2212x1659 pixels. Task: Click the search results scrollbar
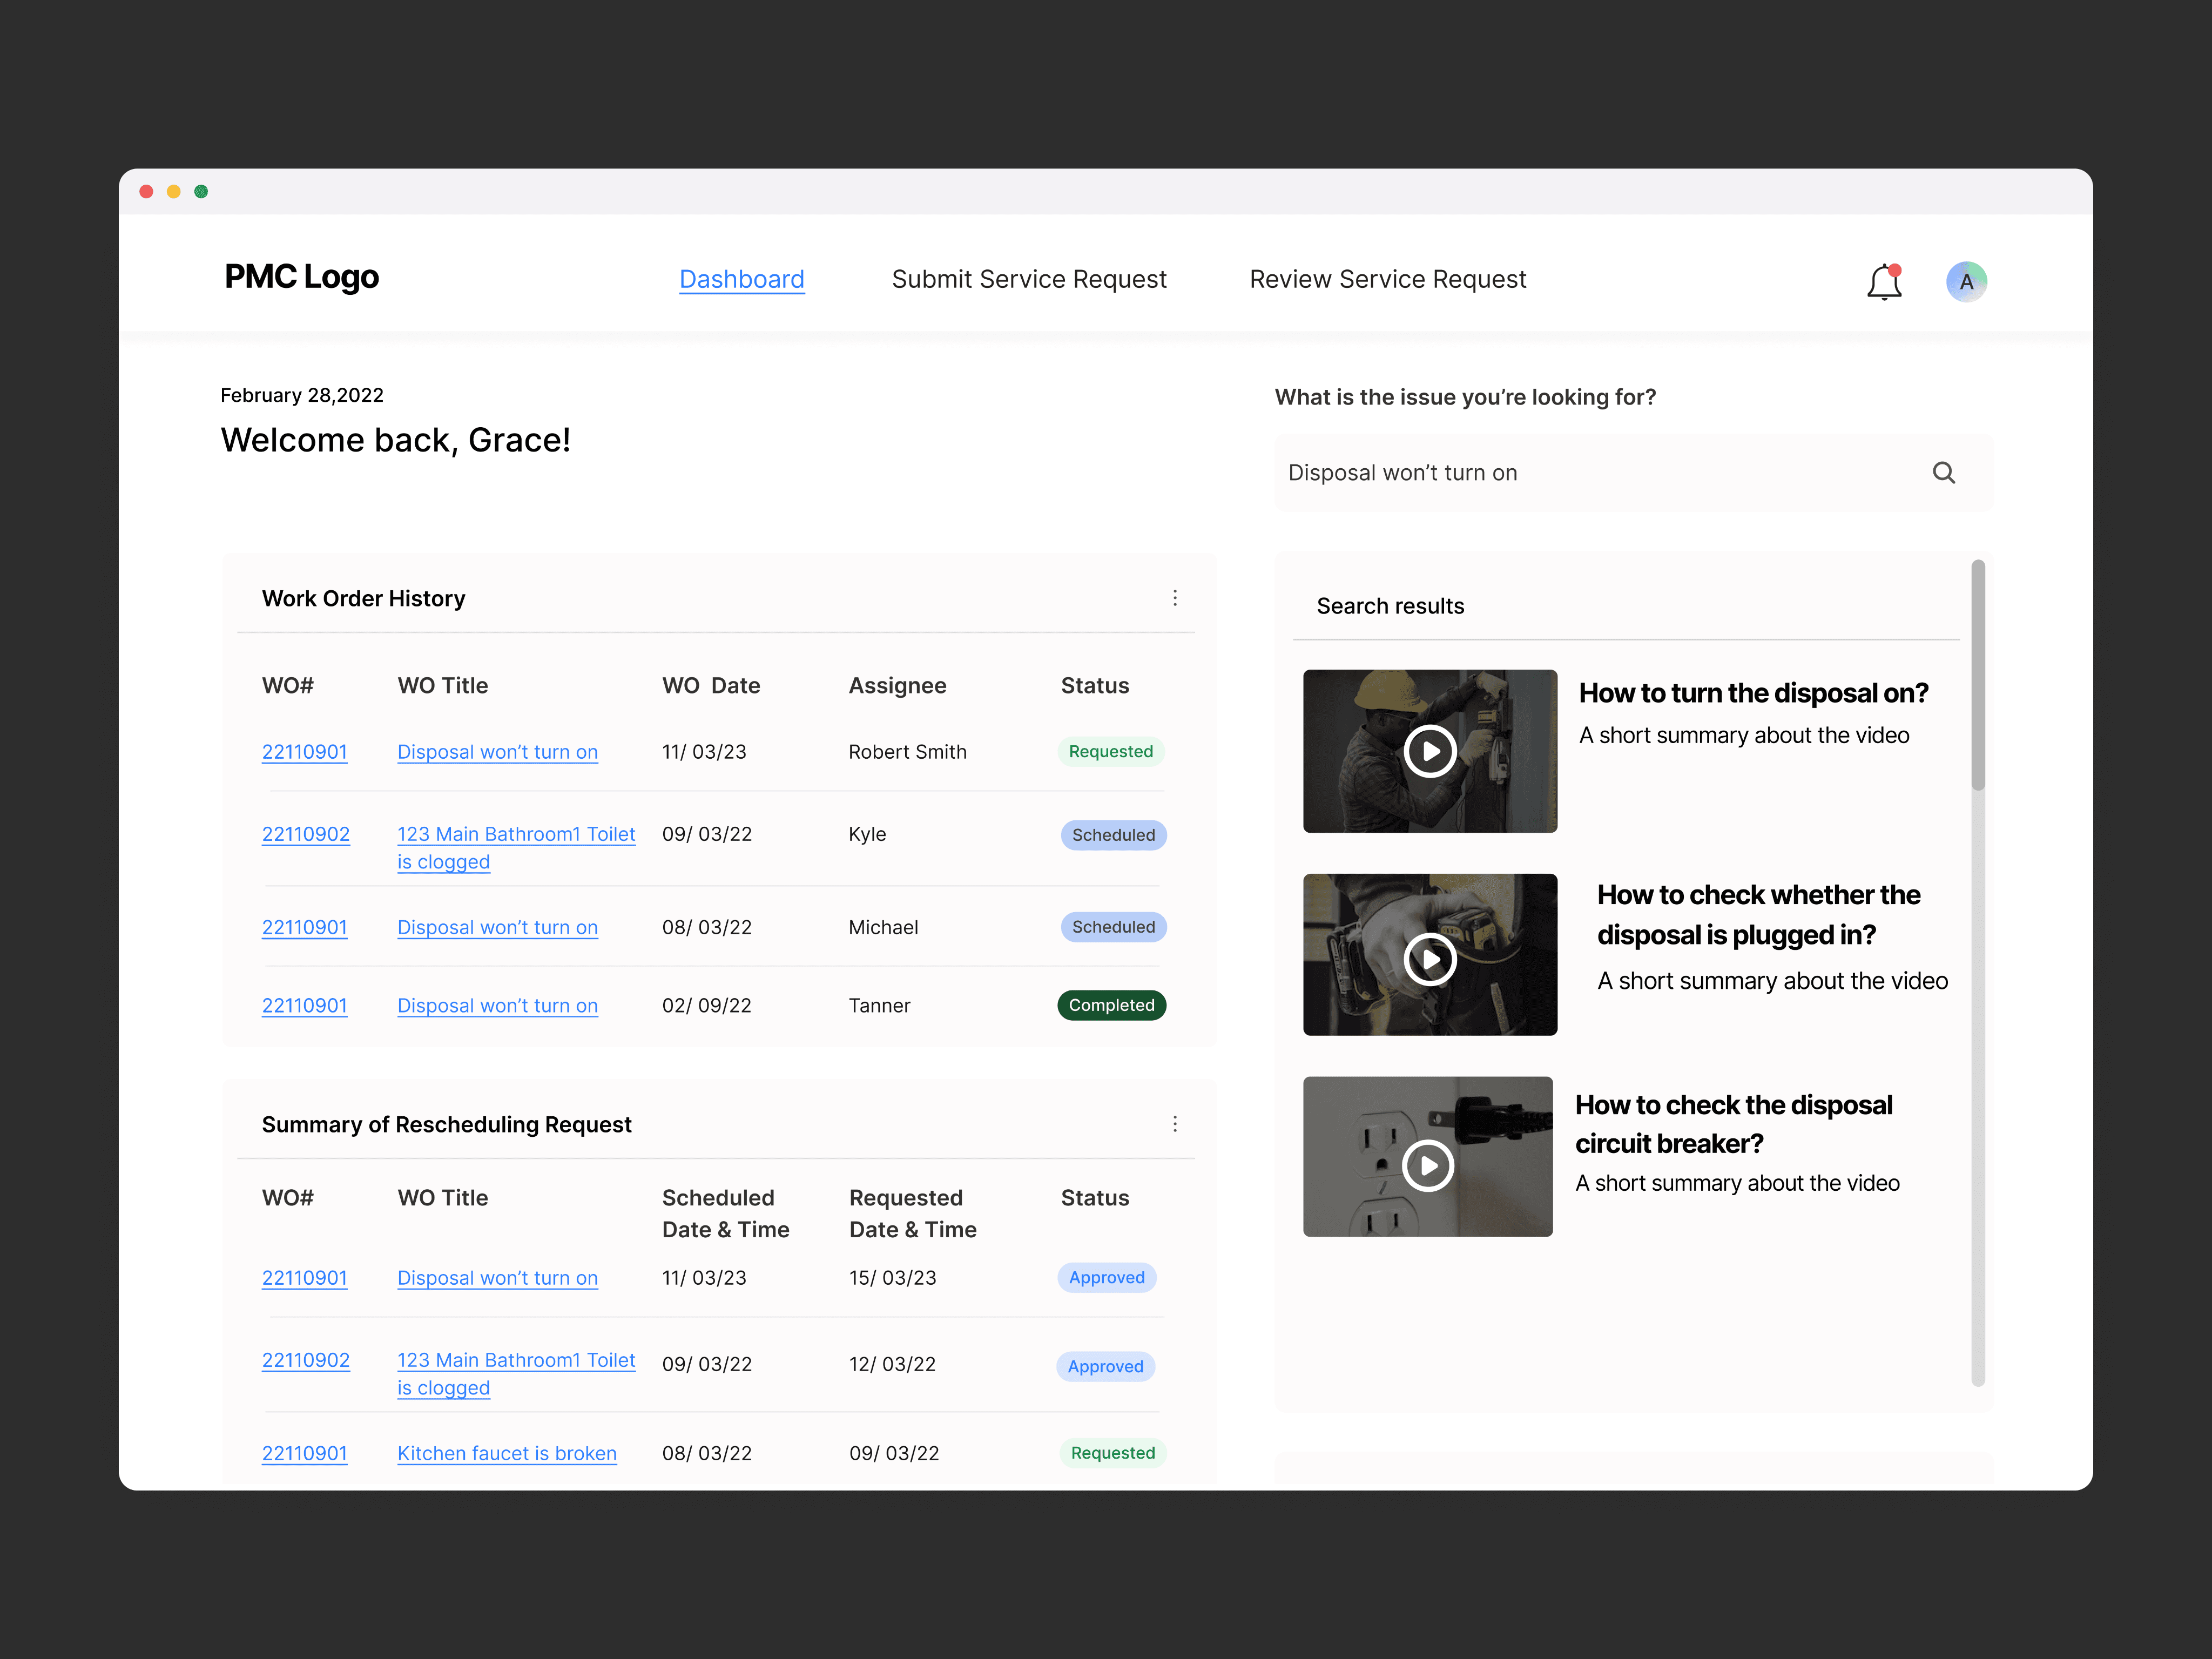tap(1977, 675)
